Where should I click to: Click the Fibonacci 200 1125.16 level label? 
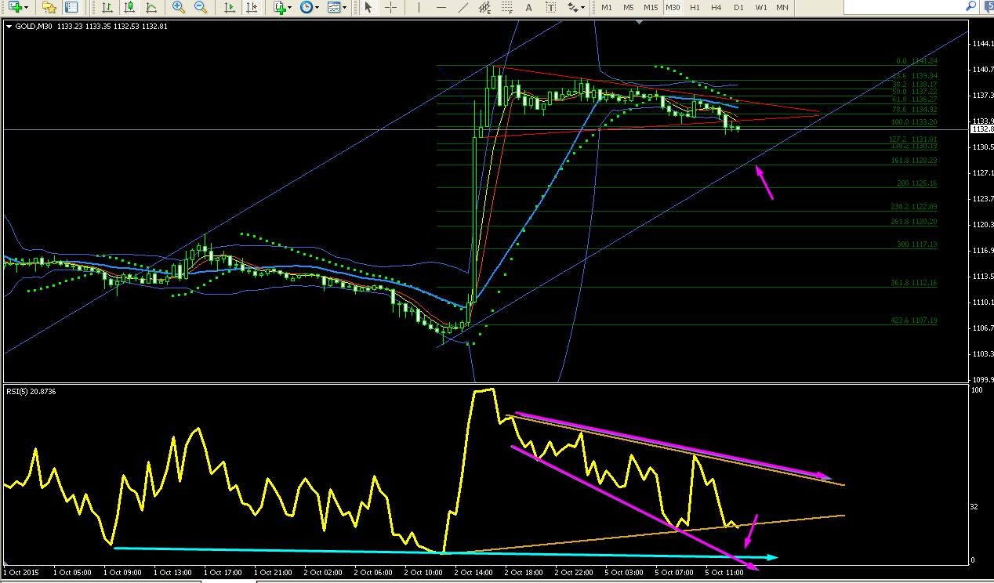click(917, 183)
